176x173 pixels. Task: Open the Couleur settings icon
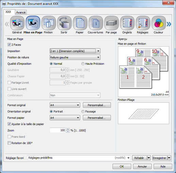pos(159,23)
